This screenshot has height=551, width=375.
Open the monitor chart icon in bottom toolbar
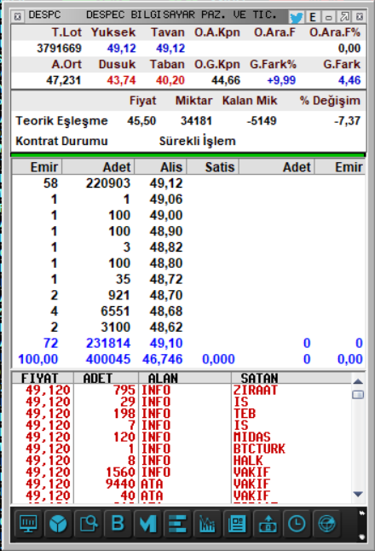click(28, 524)
